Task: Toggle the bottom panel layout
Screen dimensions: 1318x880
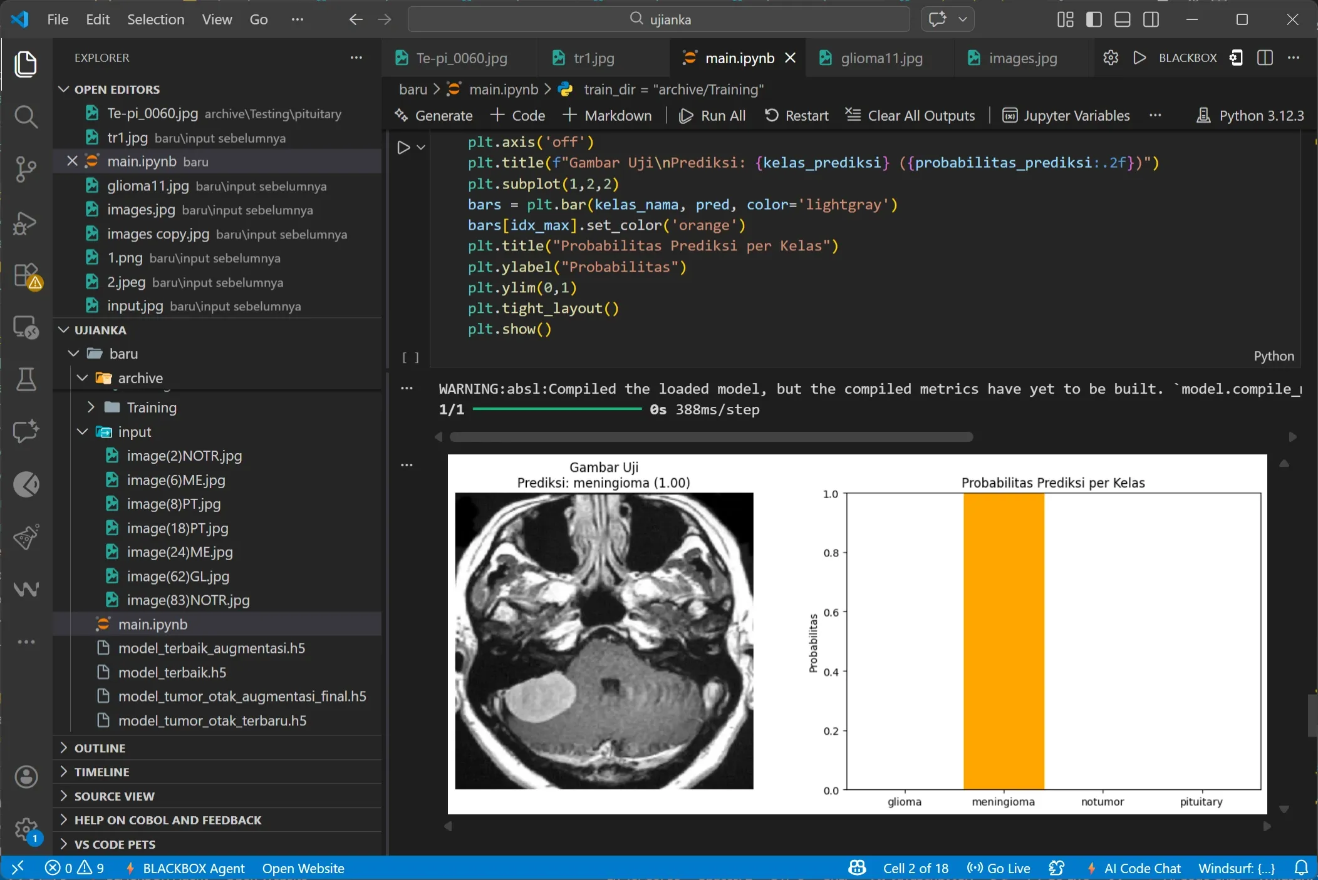Action: [x=1123, y=19]
